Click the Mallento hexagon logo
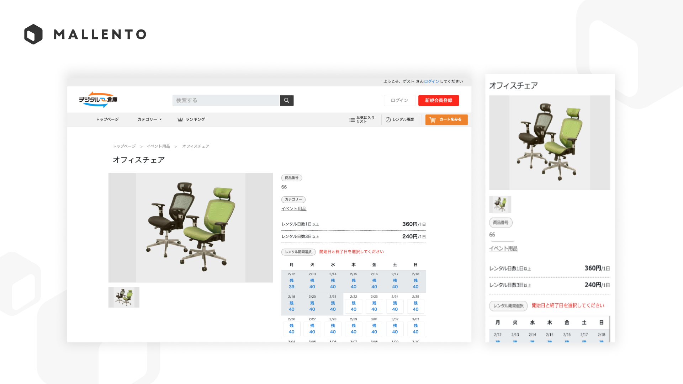Image resolution: width=683 pixels, height=384 pixels. point(33,34)
